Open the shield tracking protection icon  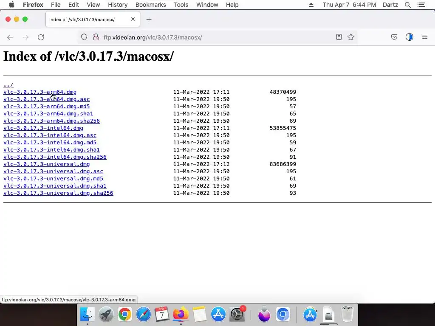pyautogui.click(x=84, y=37)
